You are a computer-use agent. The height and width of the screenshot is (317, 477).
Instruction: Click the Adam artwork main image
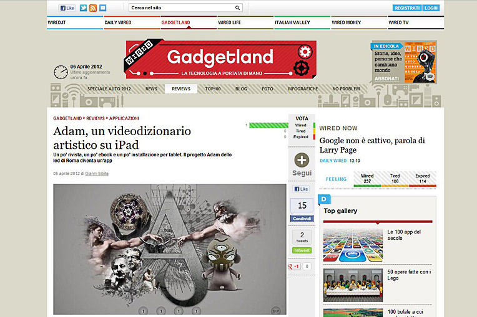point(170,248)
